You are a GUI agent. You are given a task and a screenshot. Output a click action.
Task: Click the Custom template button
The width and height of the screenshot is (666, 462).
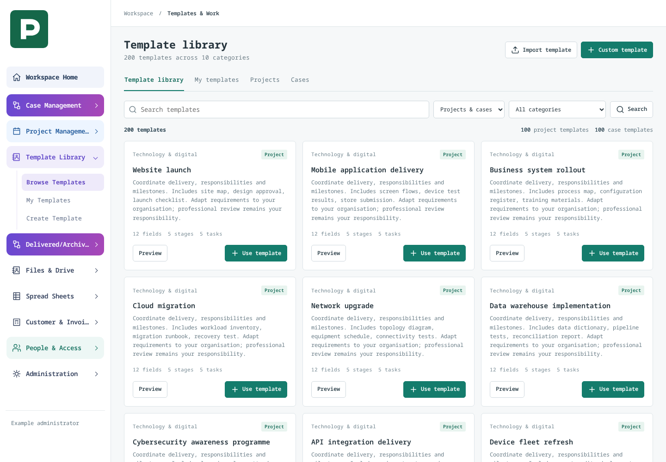(617, 50)
